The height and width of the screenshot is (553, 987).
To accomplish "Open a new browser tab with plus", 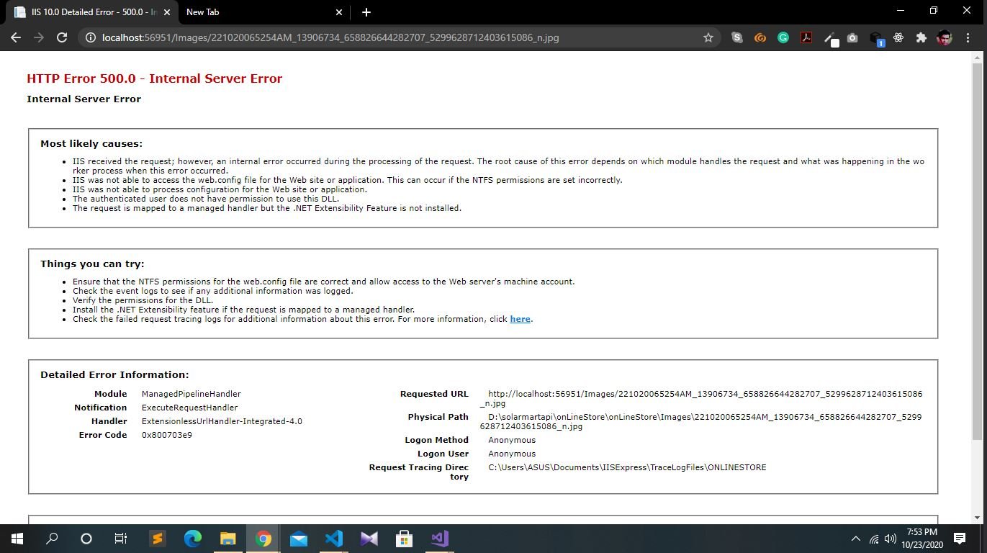I will tap(366, 12).
